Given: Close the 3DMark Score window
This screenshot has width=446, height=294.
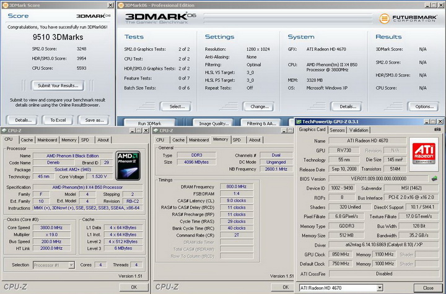Looking at the screenshot, I should 110,5.
